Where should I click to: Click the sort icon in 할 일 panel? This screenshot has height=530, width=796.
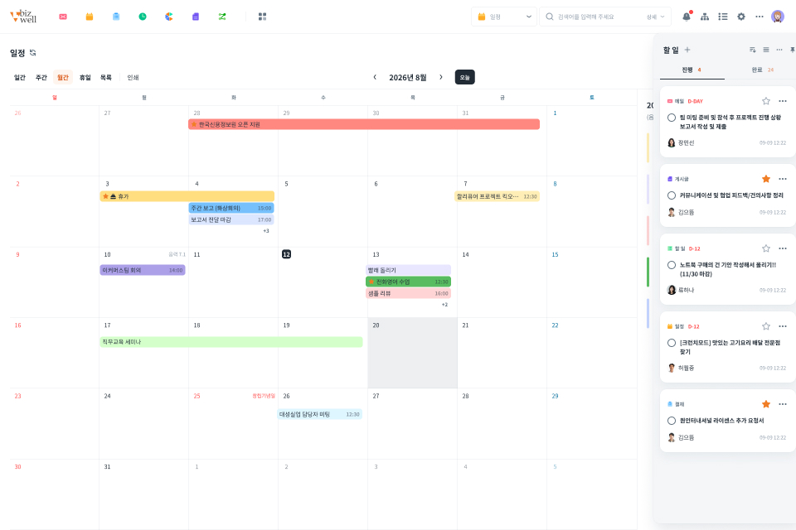tap(753, 50)
